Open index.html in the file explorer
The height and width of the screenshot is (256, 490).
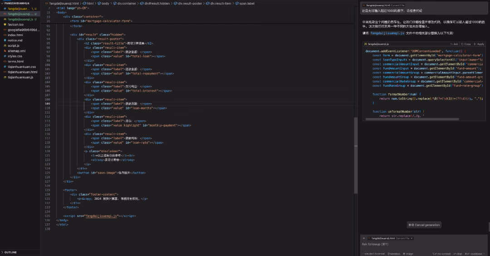(15, 35)
